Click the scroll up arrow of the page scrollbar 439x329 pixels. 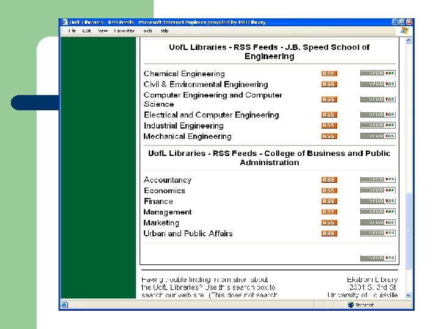click(409, 41)
